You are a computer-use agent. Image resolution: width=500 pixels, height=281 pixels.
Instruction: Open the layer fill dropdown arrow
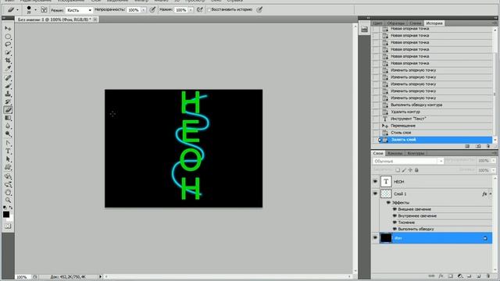pos(493,170)
